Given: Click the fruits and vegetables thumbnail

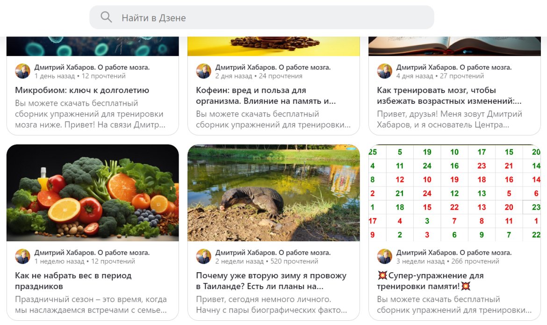Looking at the screenshot, I should 93,193.
